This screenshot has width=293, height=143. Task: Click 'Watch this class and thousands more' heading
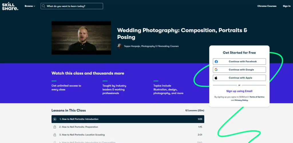click(x=88, y=73)
